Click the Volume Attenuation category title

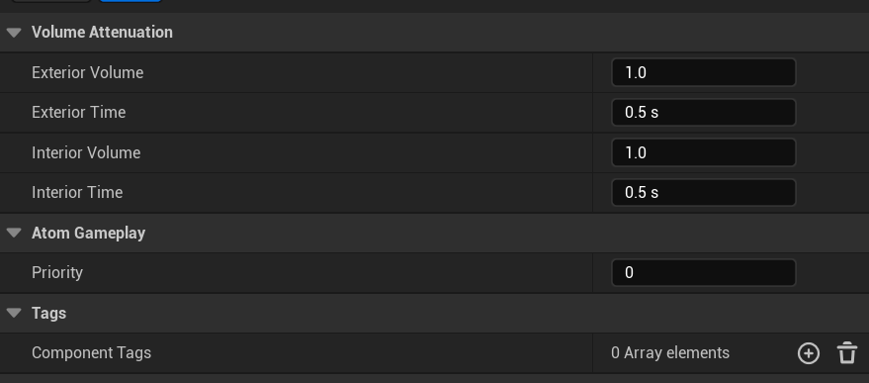tap(102, 33)
